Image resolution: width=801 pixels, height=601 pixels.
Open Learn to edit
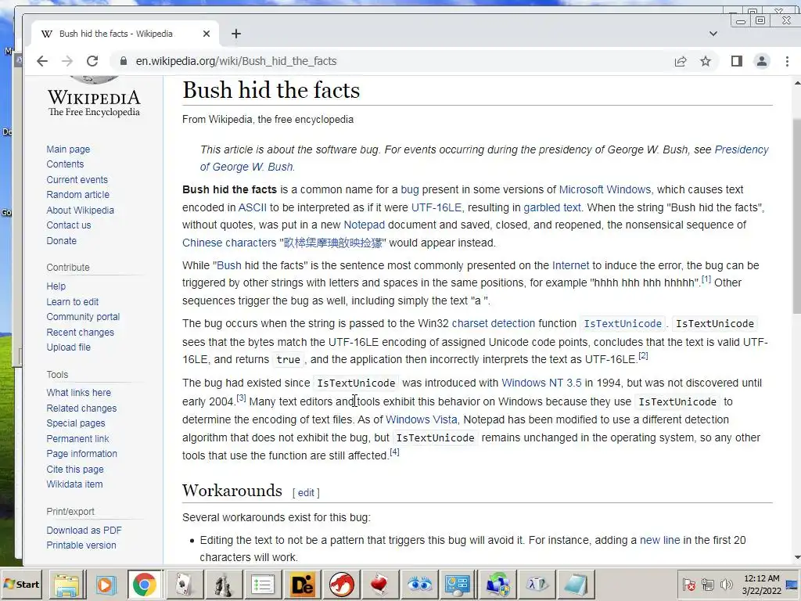73,302
